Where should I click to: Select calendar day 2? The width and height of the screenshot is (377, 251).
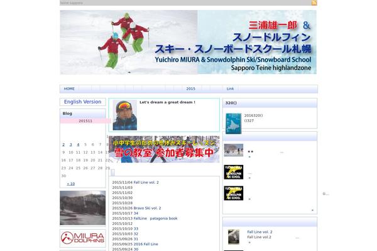(x=63, y=144)
